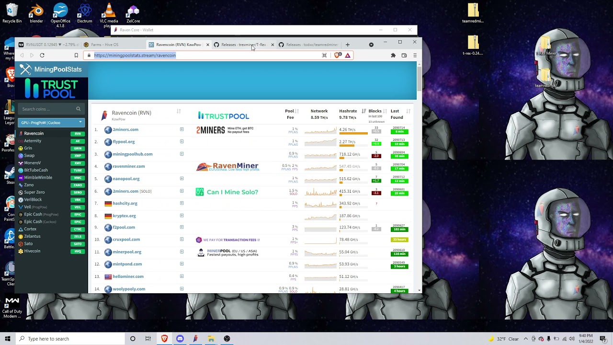
Task: Open the tab search dropdown arrow
Action: coord(371,45)
